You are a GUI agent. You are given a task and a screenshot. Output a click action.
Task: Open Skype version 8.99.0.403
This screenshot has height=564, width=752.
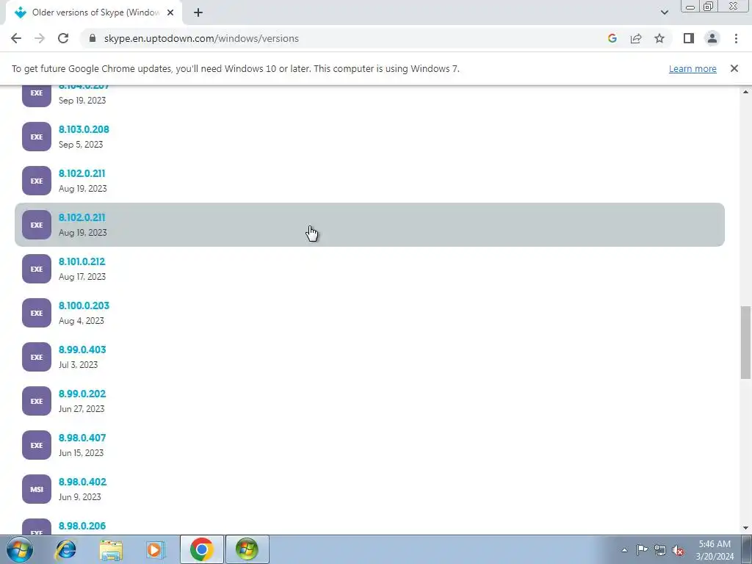tap(82, 350)
